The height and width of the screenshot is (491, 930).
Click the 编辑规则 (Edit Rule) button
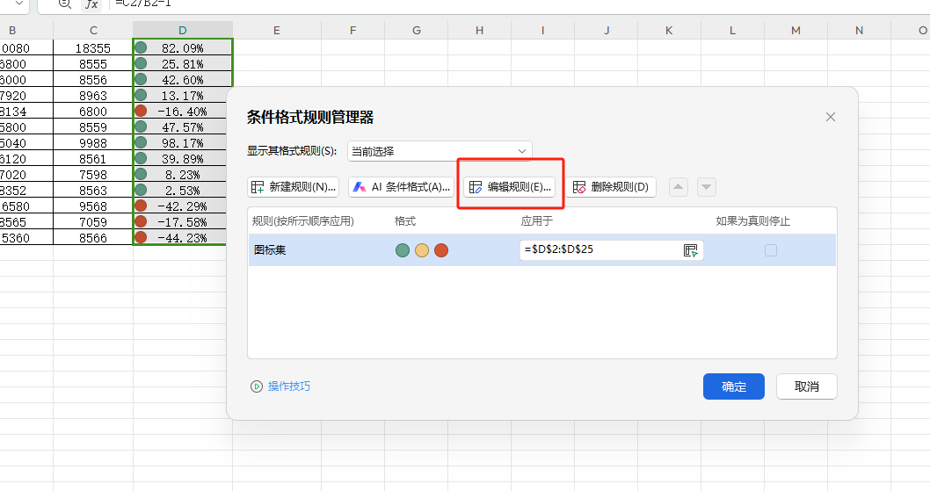(x=510, y=187)
